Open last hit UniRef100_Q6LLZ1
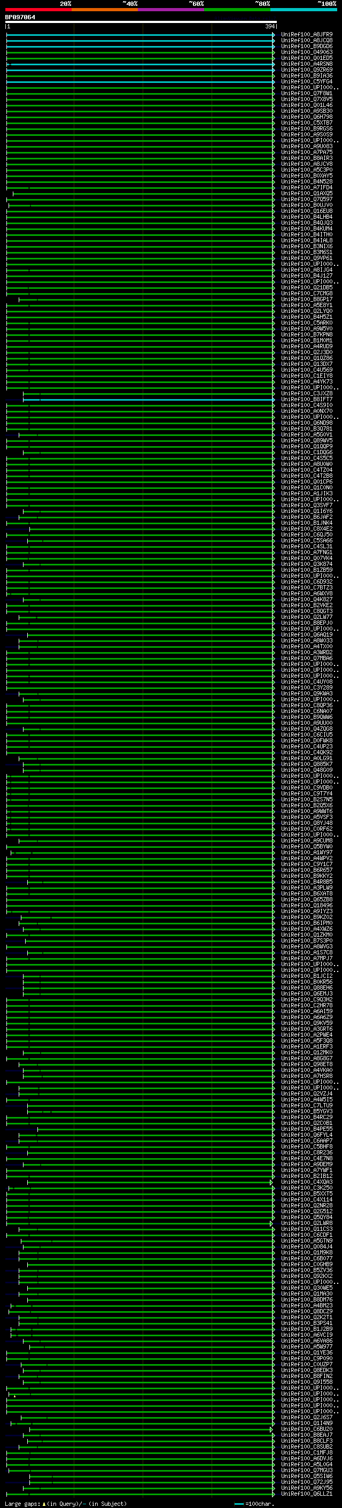This screenshot has height=1508, width=342. point(306,1494)
